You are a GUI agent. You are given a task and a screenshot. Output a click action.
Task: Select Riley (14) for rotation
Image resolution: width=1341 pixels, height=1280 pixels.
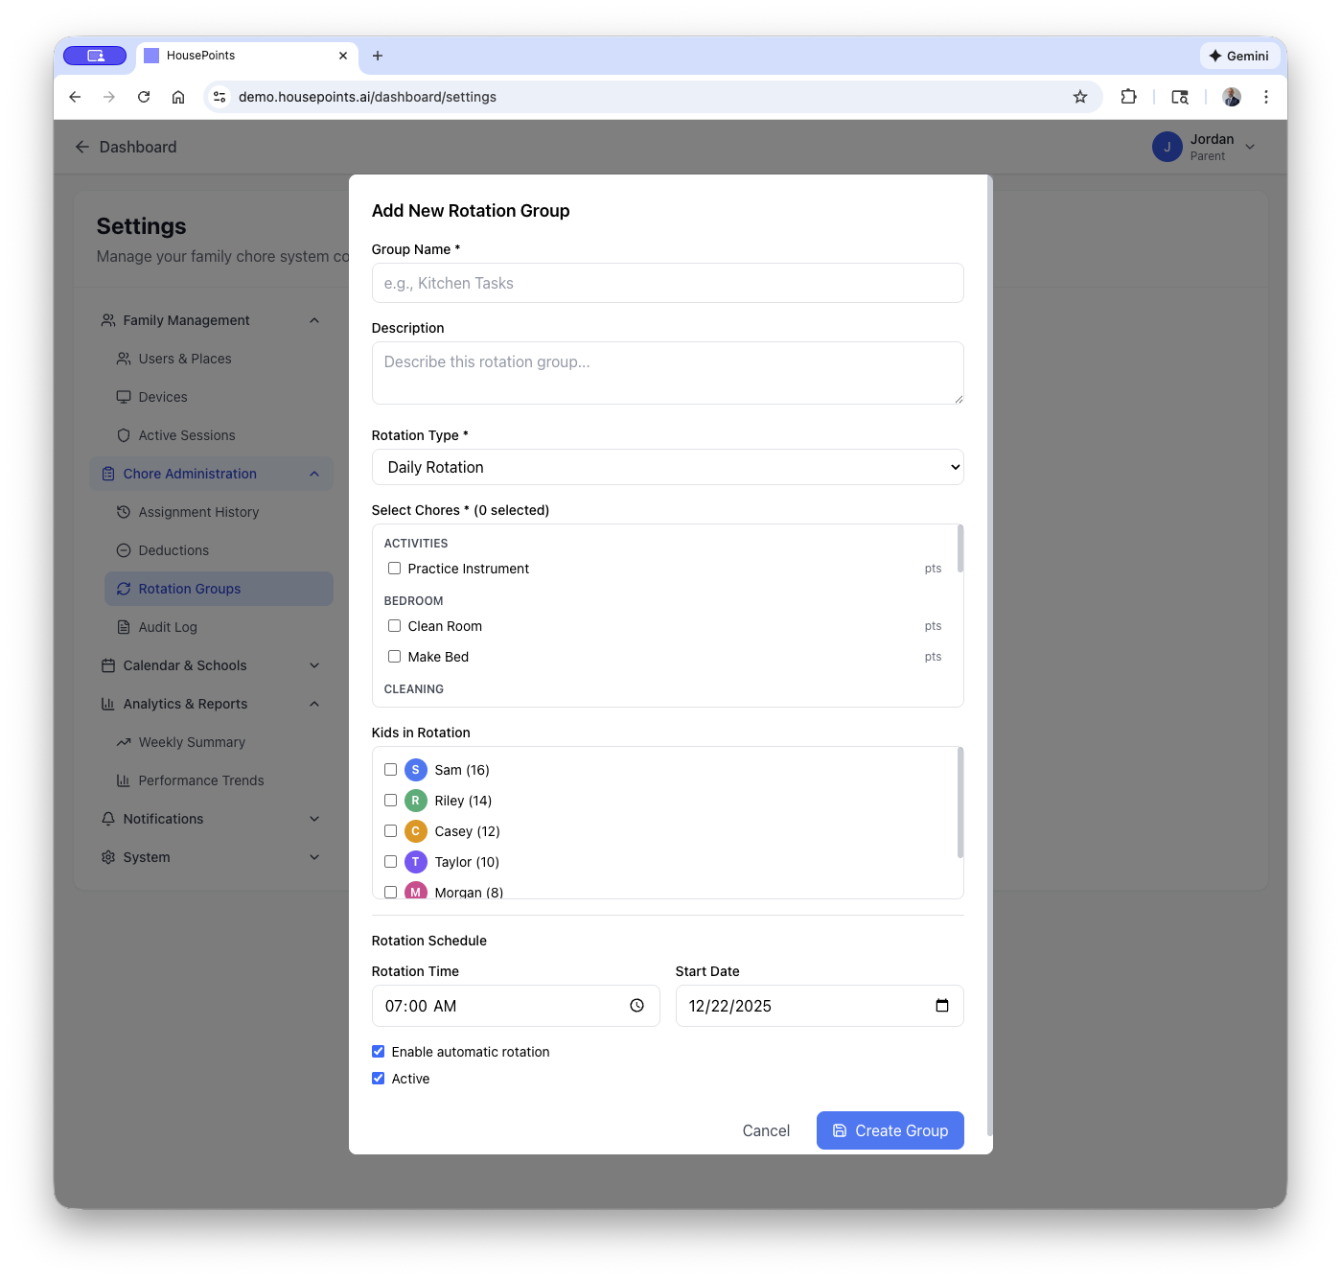390,801
